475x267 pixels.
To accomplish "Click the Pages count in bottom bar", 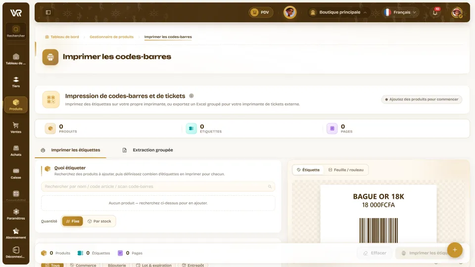I will pos(130,253).
